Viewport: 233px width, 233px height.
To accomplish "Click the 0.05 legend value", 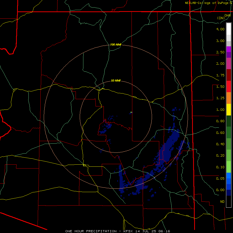I will (x=220, y=178).
